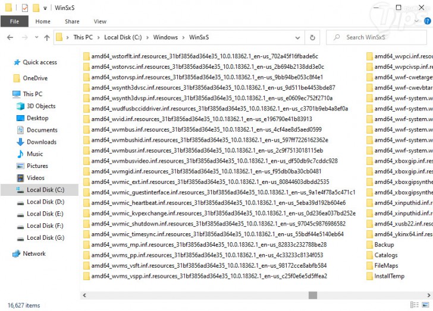Select Local Disk (E:) in navigation pane
Viewport: 433px width, 311px height.
point(40,214)
